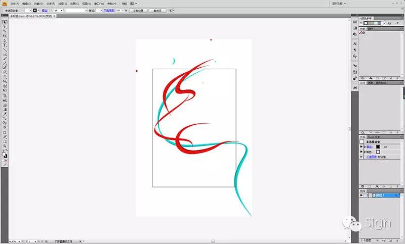
Task: Select the Pen tool
Action: 5,35
